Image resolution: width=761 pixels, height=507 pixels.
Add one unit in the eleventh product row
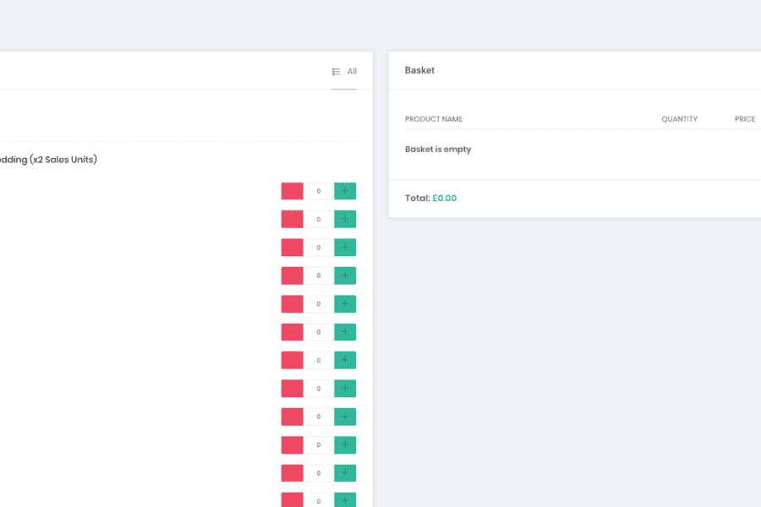pos(345,473)
